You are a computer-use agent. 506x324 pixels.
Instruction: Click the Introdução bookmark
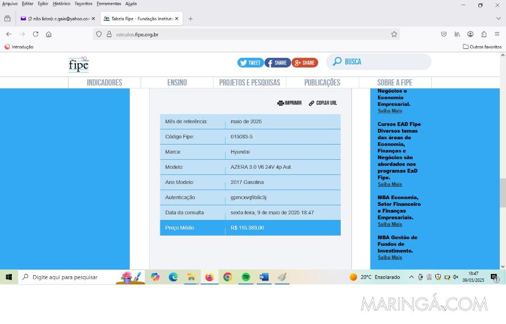point(19,47)
